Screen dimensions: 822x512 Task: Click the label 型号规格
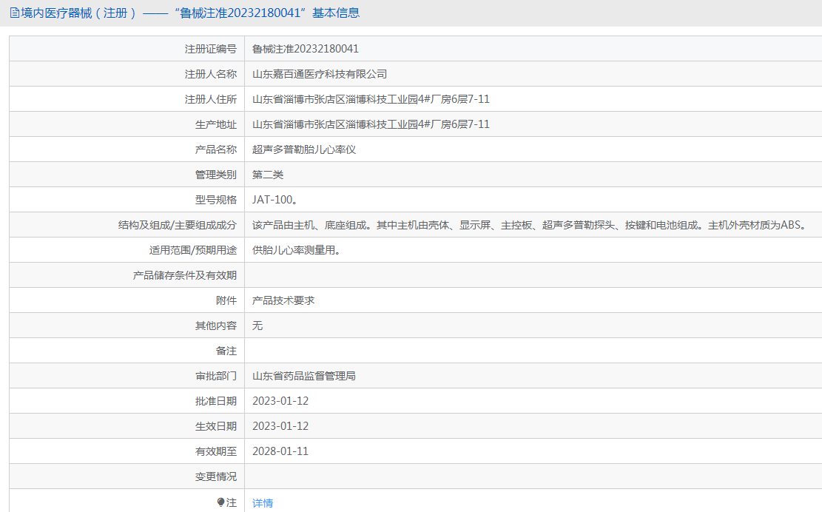[x=216, y=200]
